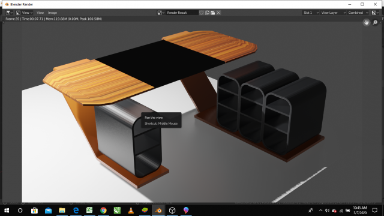Viewport: 384px width, 216px height.
Task: Click the open image folder icon
Action: pos(213,13)
